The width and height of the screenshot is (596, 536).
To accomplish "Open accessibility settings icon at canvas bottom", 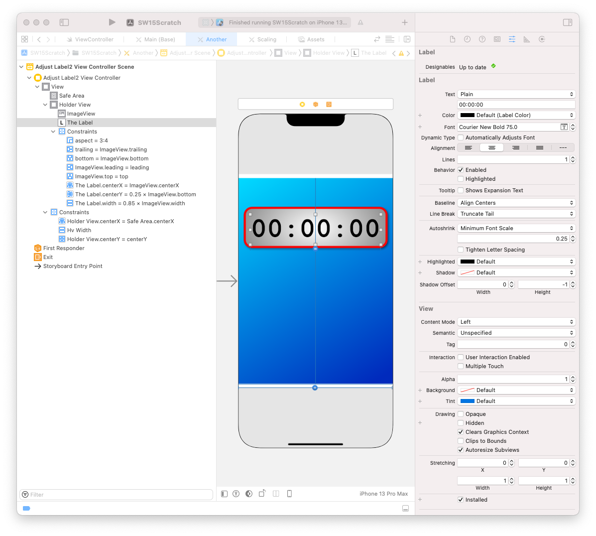I will coord(236,494).
